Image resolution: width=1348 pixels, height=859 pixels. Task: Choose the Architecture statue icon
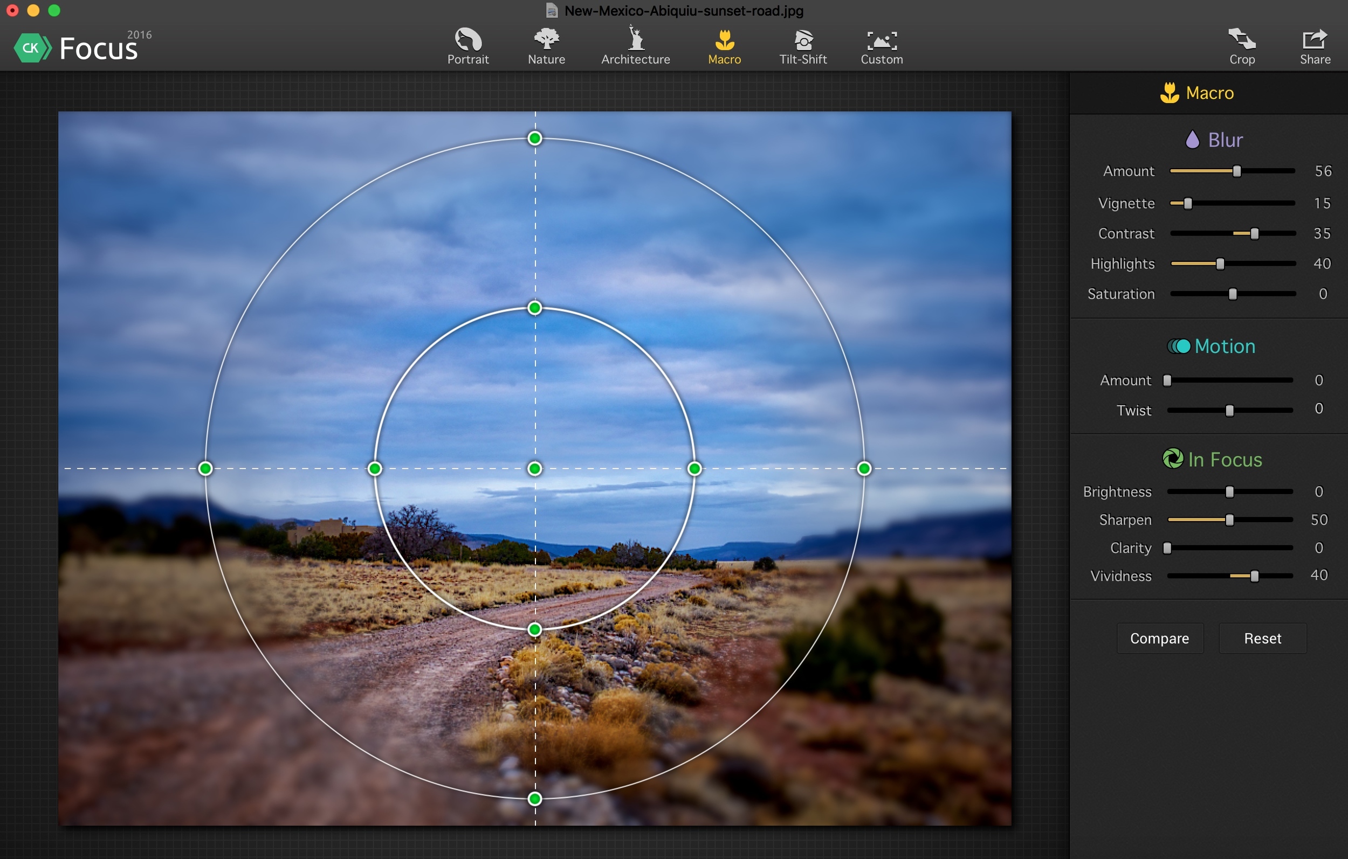point(635,38)
